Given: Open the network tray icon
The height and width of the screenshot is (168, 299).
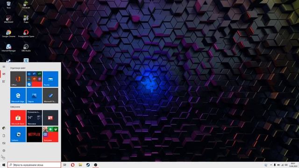Looking at the screenshot, I should click(x=282, y=165).
